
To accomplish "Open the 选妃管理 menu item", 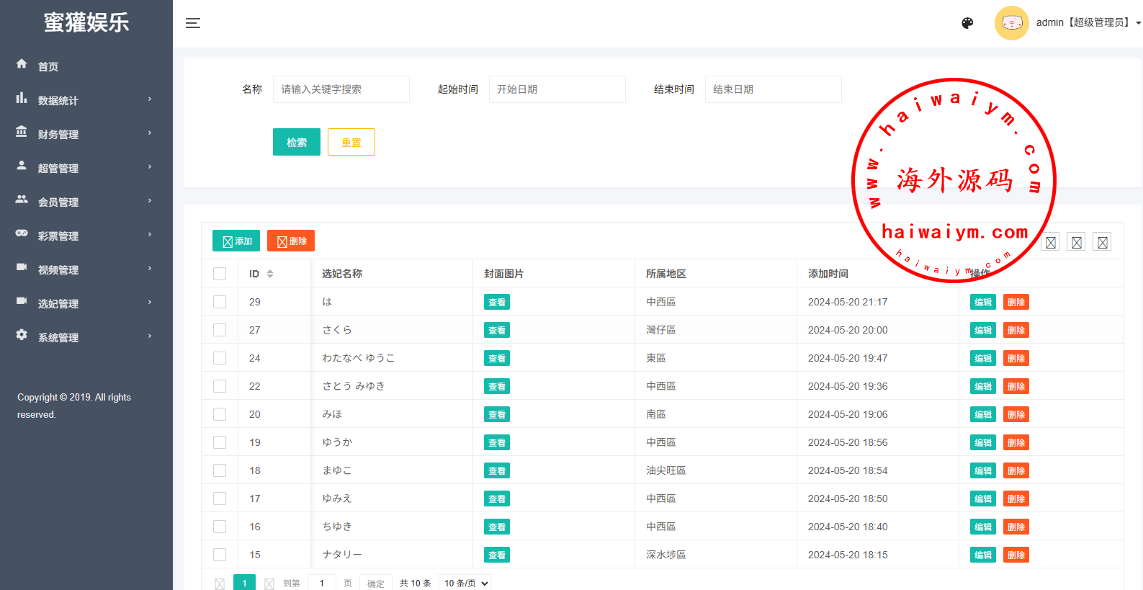I will pos(58,303).
